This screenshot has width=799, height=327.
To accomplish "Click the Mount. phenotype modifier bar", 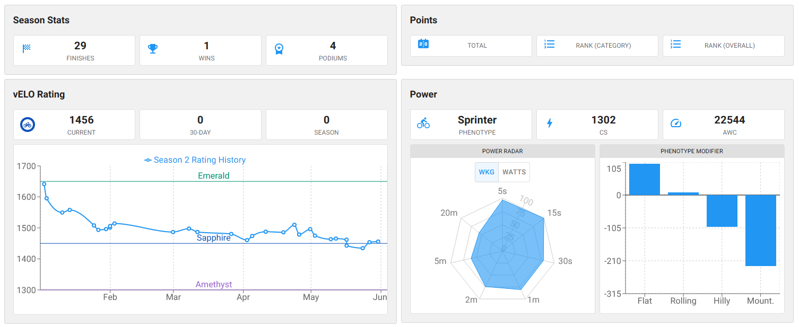I will [x=760, y=231].
